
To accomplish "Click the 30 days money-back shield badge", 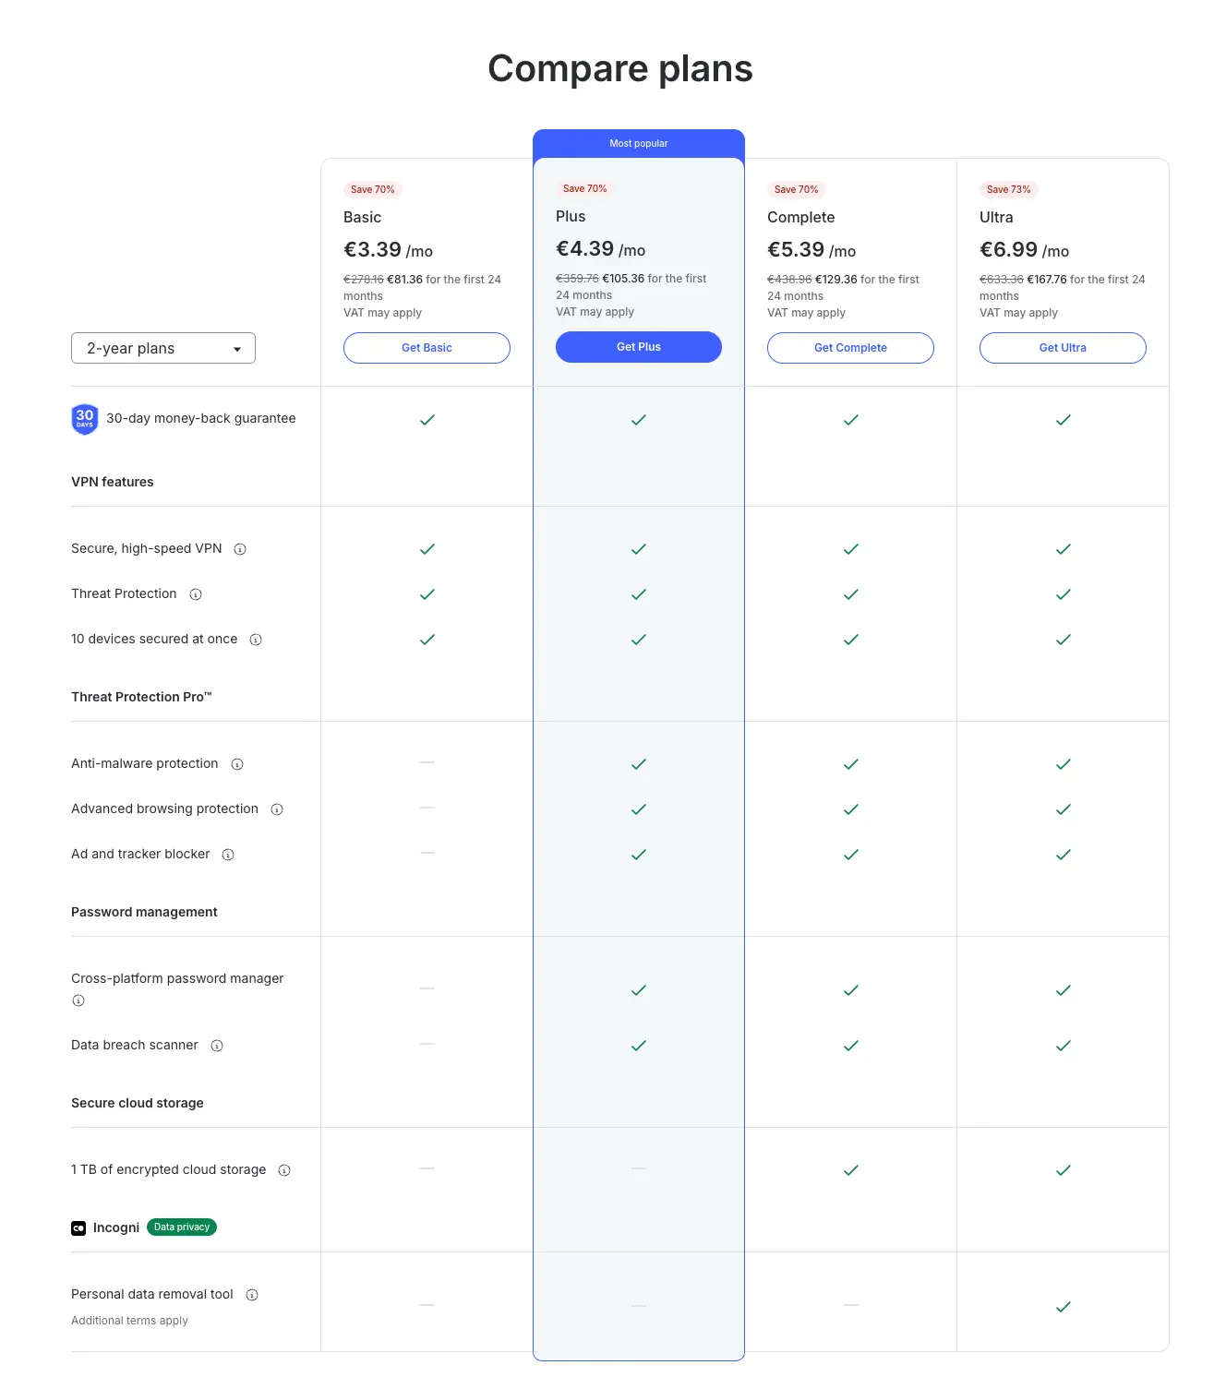I will click(x=85, y=419).
